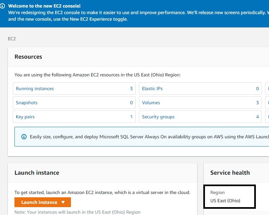Image resolution: width=269 pixels, height=215 pixels.
Task: Click the Running instances count 3
Action: click(x=131, y=88)
